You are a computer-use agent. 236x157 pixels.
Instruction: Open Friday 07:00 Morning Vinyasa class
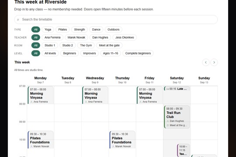(x=149, y=95)
